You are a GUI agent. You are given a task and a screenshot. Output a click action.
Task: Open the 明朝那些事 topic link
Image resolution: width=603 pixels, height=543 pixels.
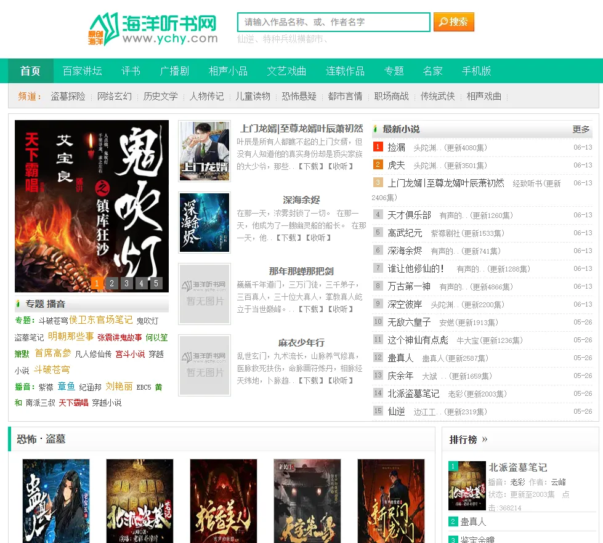point(71,337)
